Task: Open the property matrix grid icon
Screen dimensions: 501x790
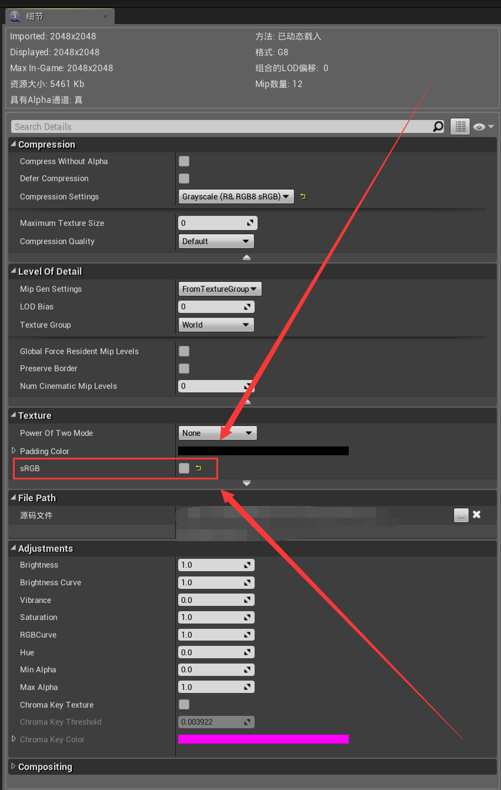Action: [x=460, y=126]
